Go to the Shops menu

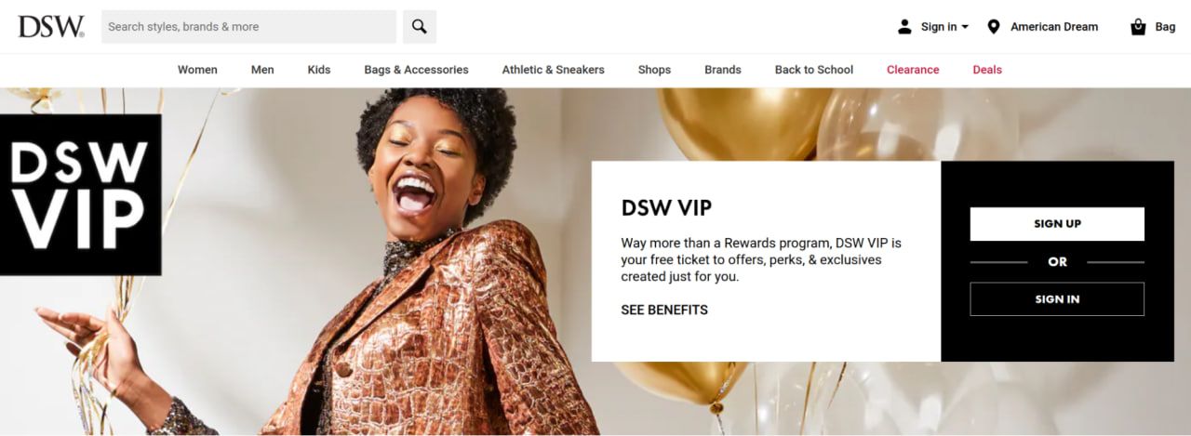pos(654,70)
